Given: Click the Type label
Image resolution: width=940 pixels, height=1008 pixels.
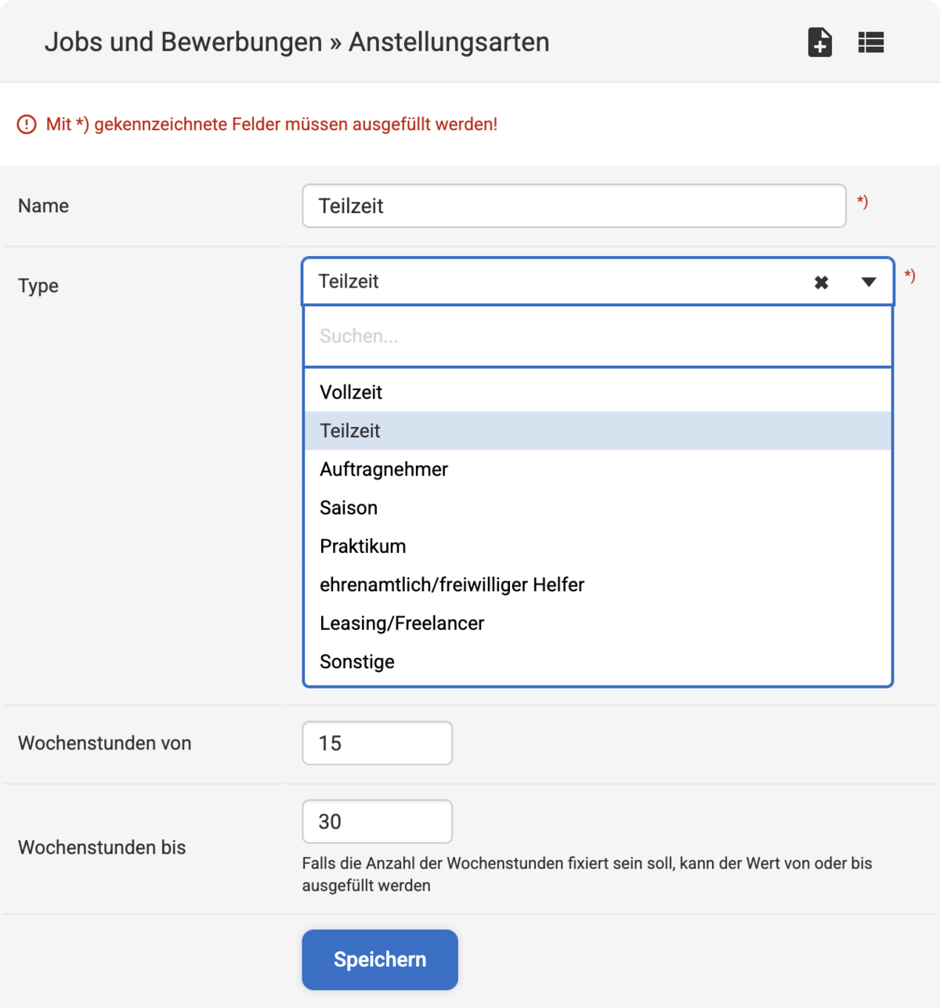Looking at the screenshot, I should click(x=38, y=286).
